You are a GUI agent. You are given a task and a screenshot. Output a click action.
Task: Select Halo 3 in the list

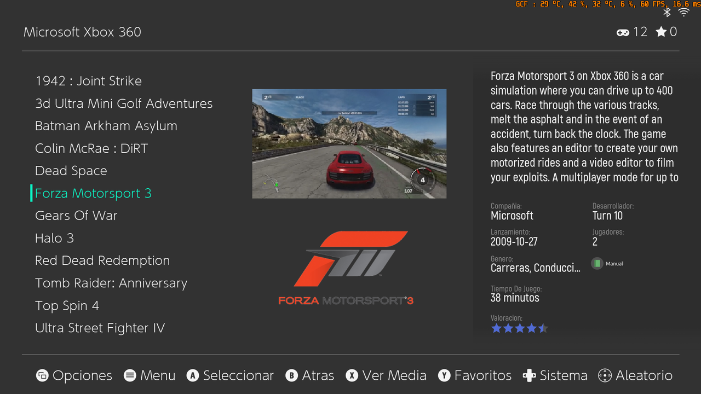tap(54, 238)
